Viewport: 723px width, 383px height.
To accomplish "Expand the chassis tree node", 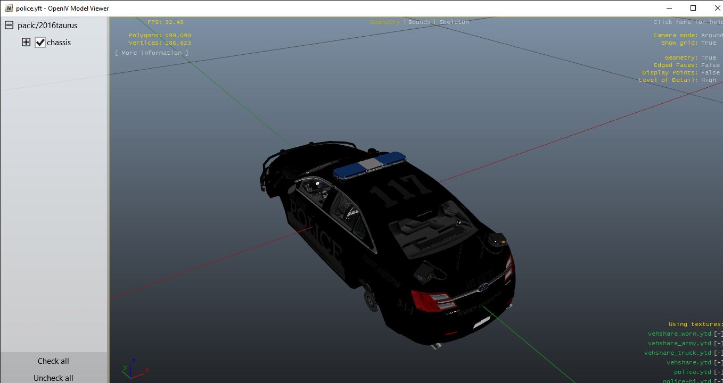I will point(26,43).
